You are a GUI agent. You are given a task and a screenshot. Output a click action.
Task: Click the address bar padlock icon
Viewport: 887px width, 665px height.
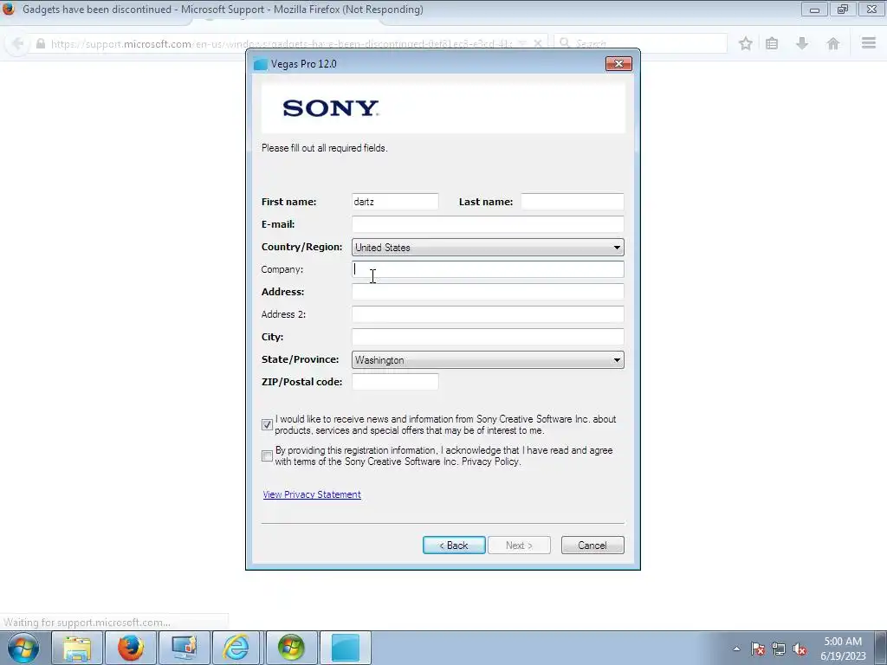pyautogui.click(x=40, y=43)
